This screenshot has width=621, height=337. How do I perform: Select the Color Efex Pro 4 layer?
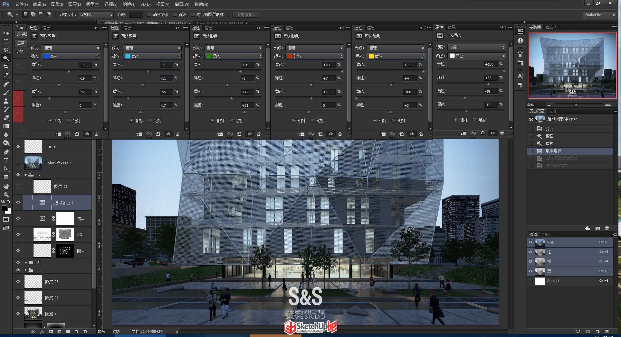click(x=57, y=163)
